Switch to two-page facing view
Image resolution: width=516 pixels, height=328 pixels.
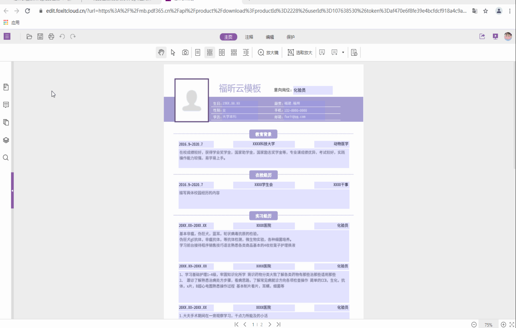pyautogui.click(x=222, y=52)
